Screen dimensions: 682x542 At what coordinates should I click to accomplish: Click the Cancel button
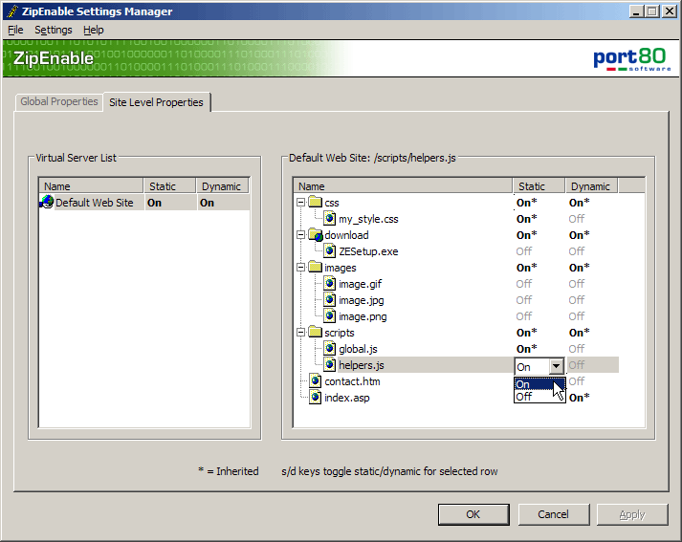click(553, 514)
